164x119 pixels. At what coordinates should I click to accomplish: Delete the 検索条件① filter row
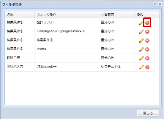tap(147, 23)
